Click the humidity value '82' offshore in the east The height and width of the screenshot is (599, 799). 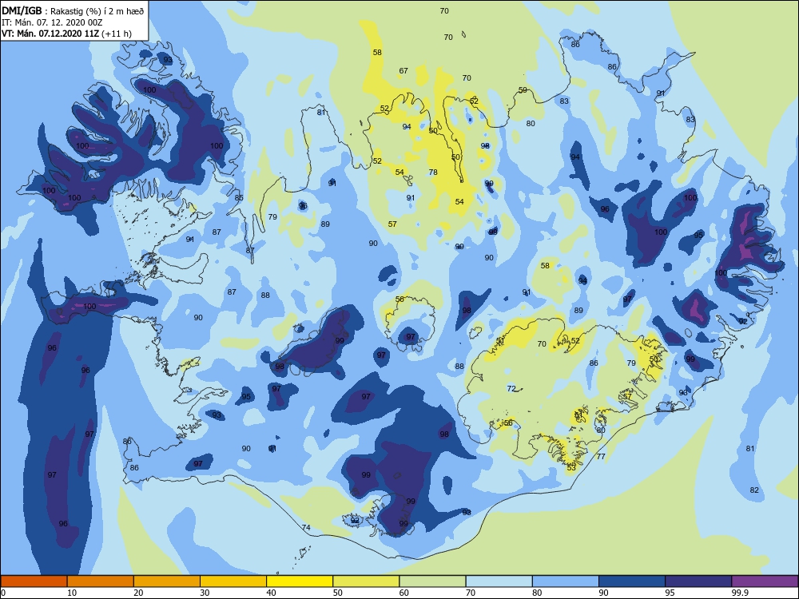tap(754, 490)
